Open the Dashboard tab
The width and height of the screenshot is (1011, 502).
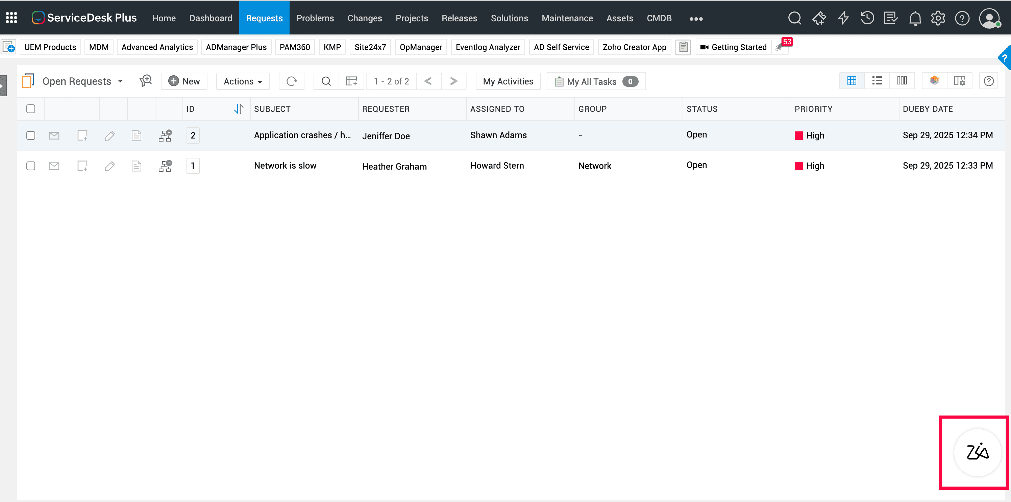pos(211,18)
